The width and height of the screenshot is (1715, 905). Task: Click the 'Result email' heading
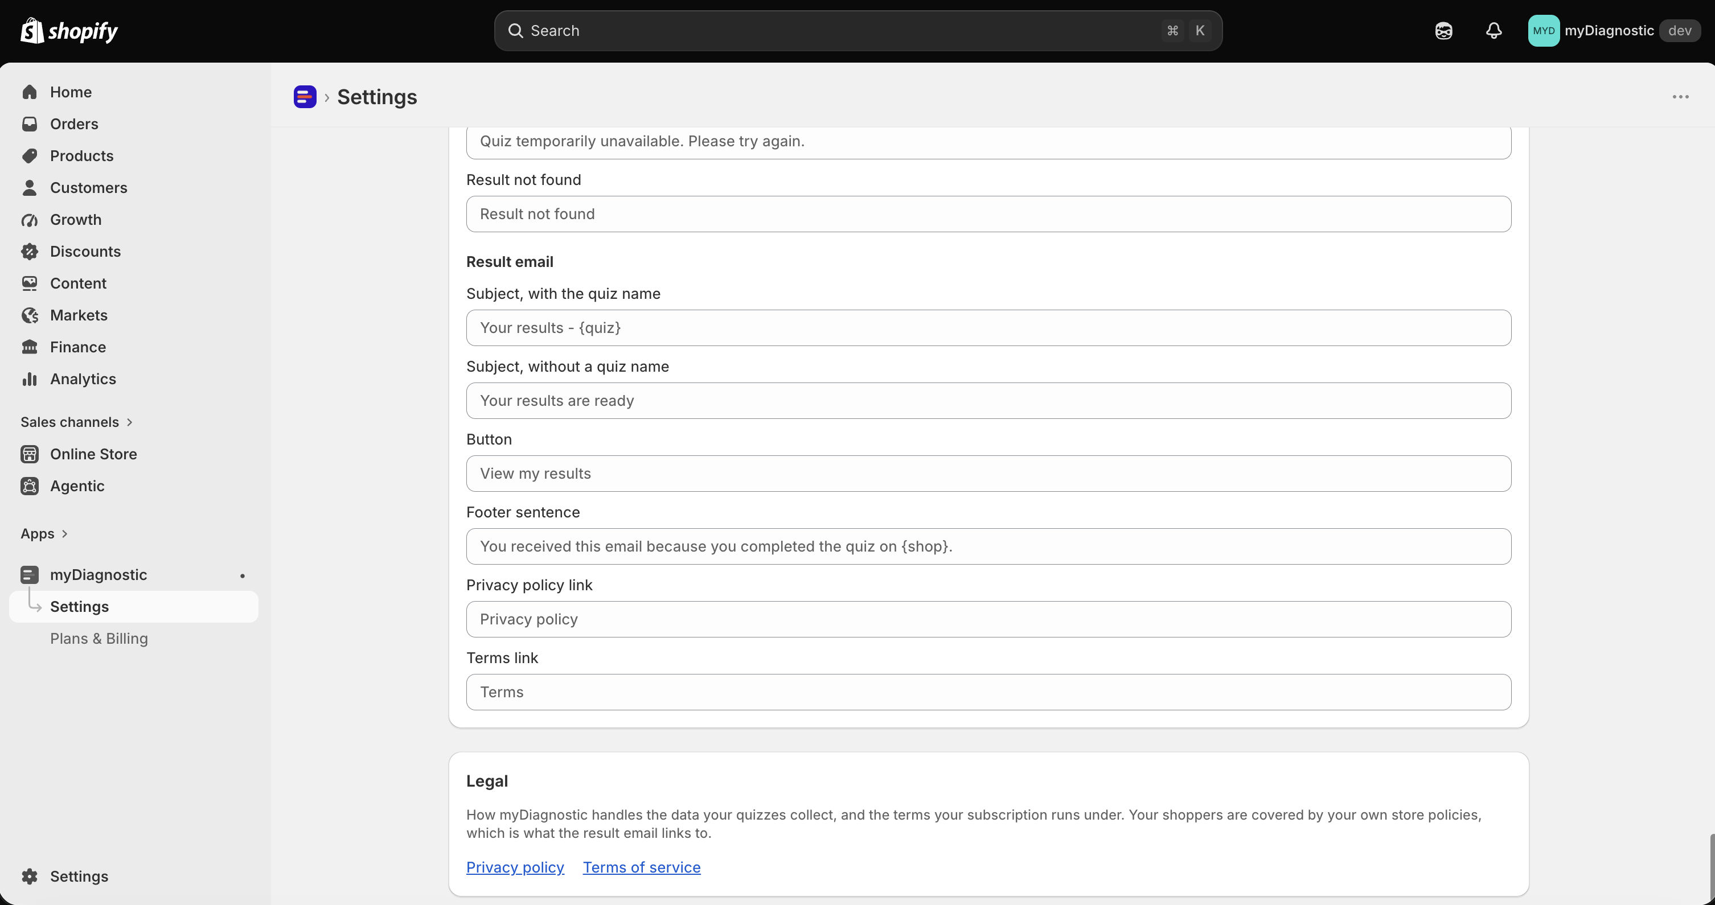coord(510,262)
